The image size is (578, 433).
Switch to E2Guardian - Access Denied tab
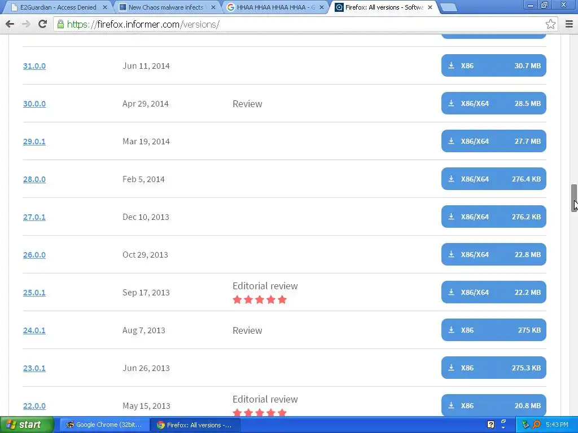(x=58, y=7)
